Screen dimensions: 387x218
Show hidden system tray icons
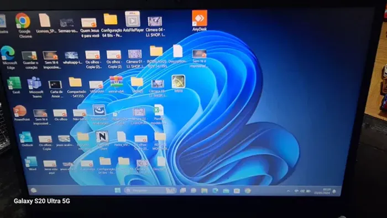pyautogui.click(x=288, y=191)
